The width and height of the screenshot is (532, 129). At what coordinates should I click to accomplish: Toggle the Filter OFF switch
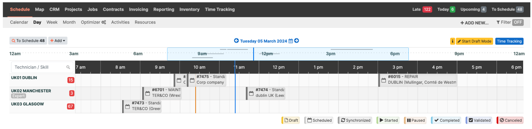point(518,22)
